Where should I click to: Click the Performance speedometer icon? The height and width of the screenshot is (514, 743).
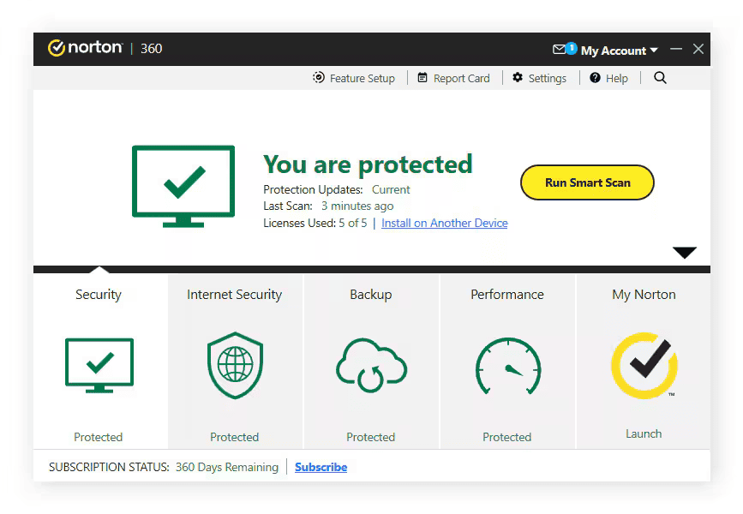click(x=508, y=366)
